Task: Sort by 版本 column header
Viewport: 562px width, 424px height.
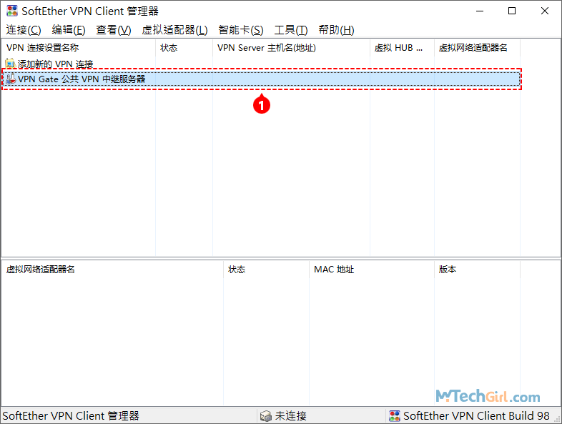Action: [x=477, y=270]
